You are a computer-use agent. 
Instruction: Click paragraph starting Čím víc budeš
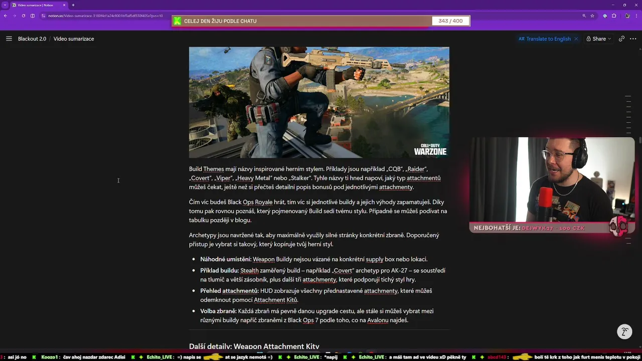point(318,211)
